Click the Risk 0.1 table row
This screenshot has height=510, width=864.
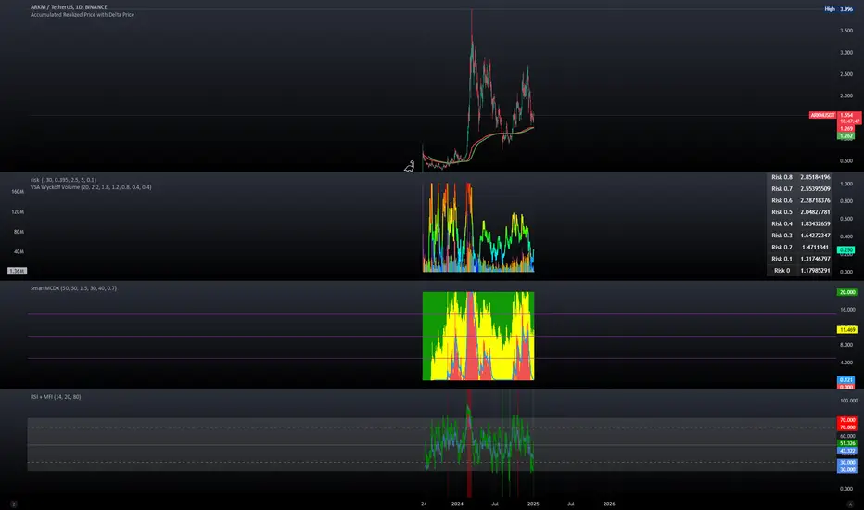[800, 259]
